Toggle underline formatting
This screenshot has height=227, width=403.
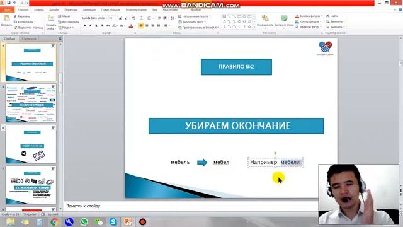click(96, 26)
